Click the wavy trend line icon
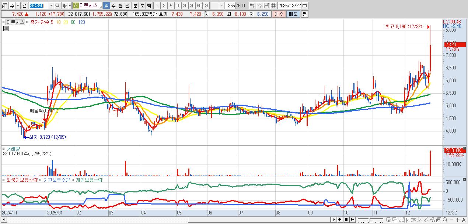The width and height of the screenshot is (468, 224). (413, 220)
